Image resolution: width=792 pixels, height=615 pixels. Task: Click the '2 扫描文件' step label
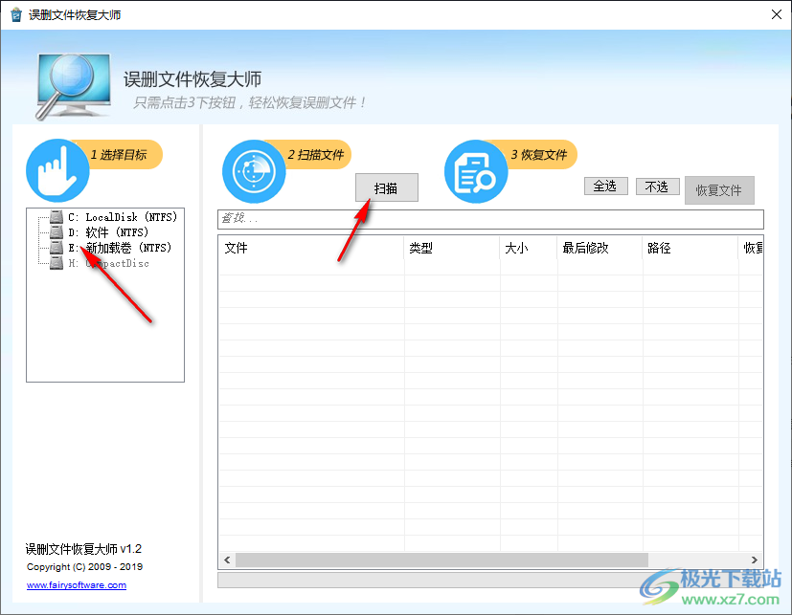(316, 154)
